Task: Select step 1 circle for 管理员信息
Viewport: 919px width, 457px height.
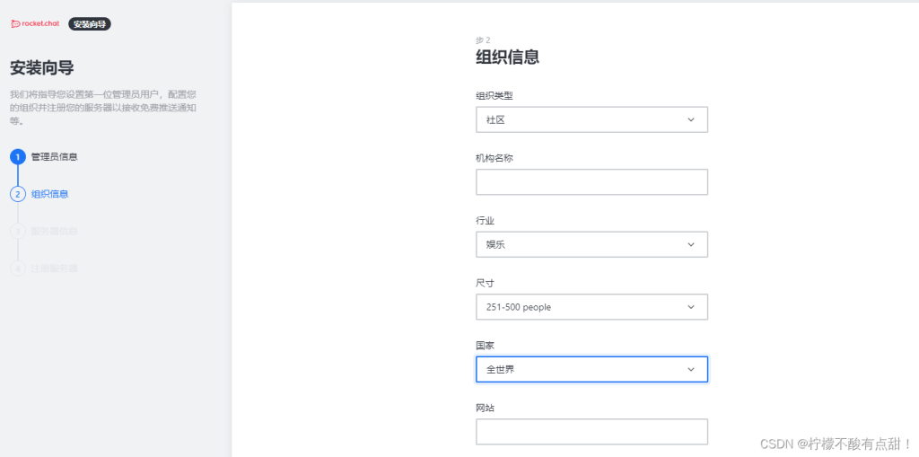Action: click(x=18, y=156)
